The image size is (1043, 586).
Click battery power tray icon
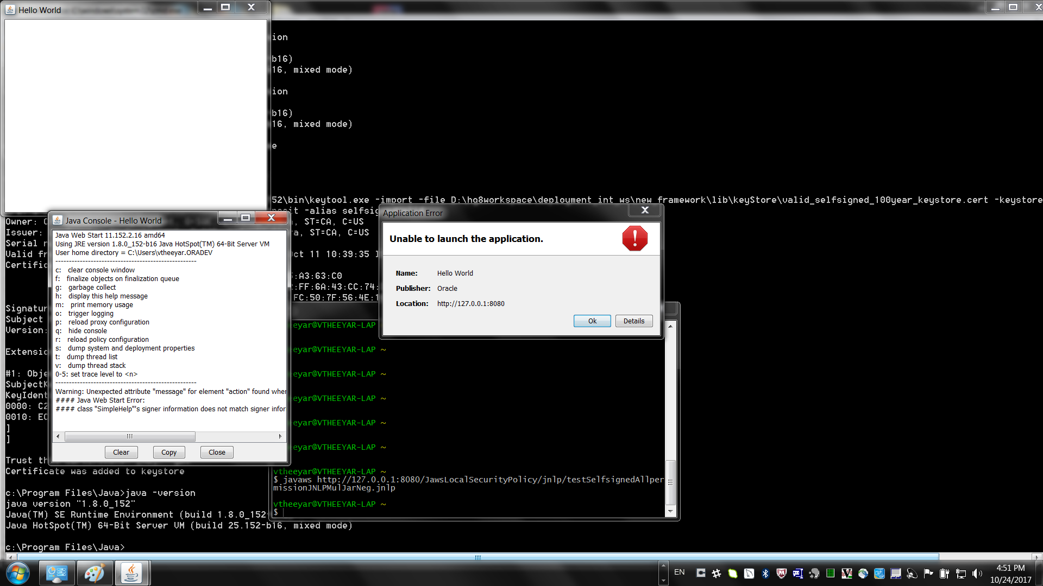(x=944, y=574)
